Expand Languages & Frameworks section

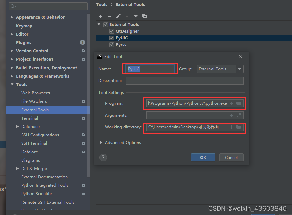pyautogui.click(x=12, y=76)
